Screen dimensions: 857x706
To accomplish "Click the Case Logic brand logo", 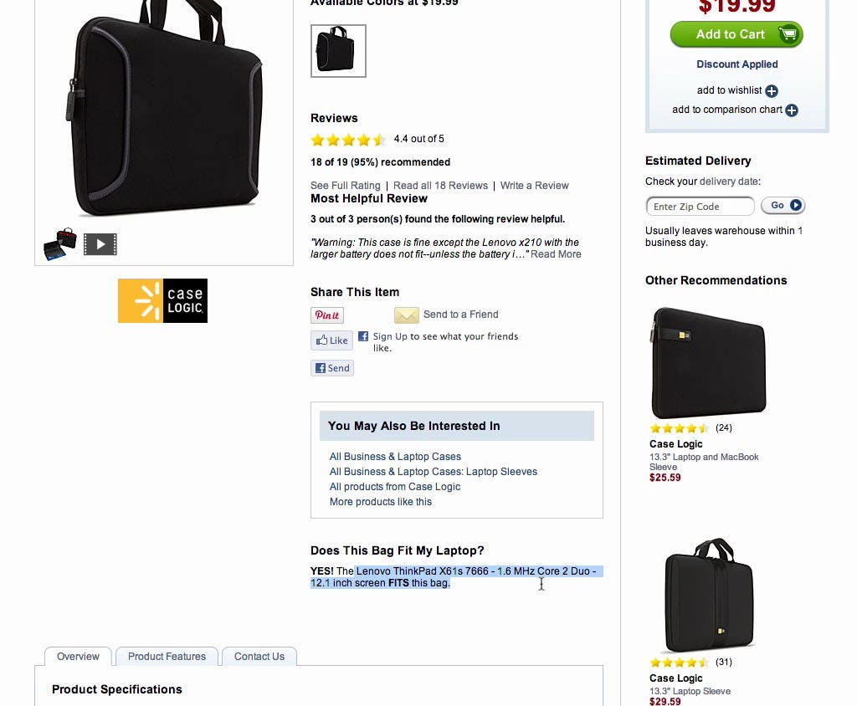I will point(162,300).
